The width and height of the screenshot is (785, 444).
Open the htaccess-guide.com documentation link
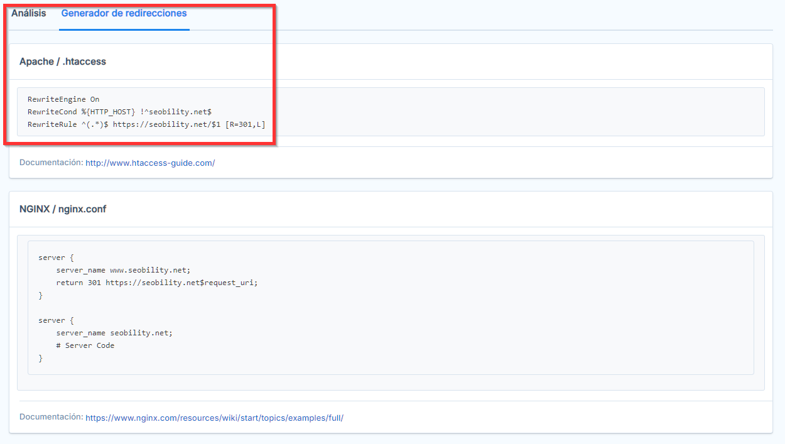tap(150, 163)
